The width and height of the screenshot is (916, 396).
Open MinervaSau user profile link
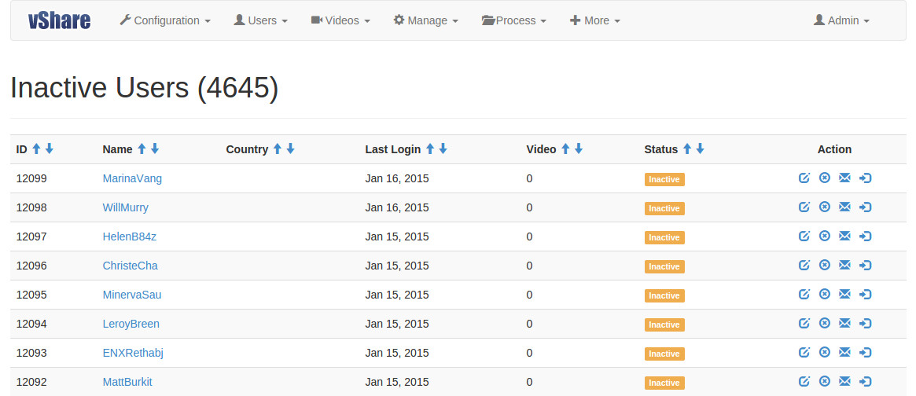click(132, 295)
